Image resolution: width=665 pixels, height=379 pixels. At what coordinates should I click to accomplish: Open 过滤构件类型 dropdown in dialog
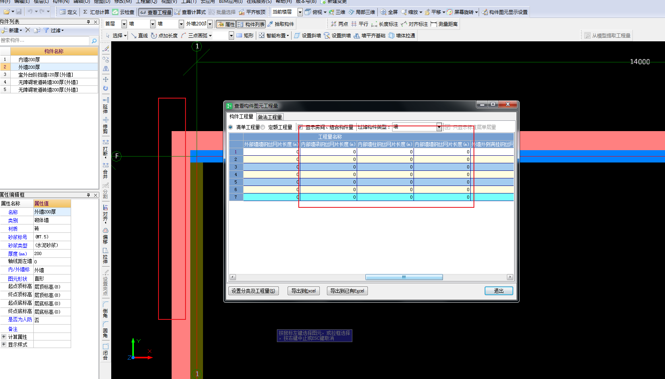click(439, 127)
